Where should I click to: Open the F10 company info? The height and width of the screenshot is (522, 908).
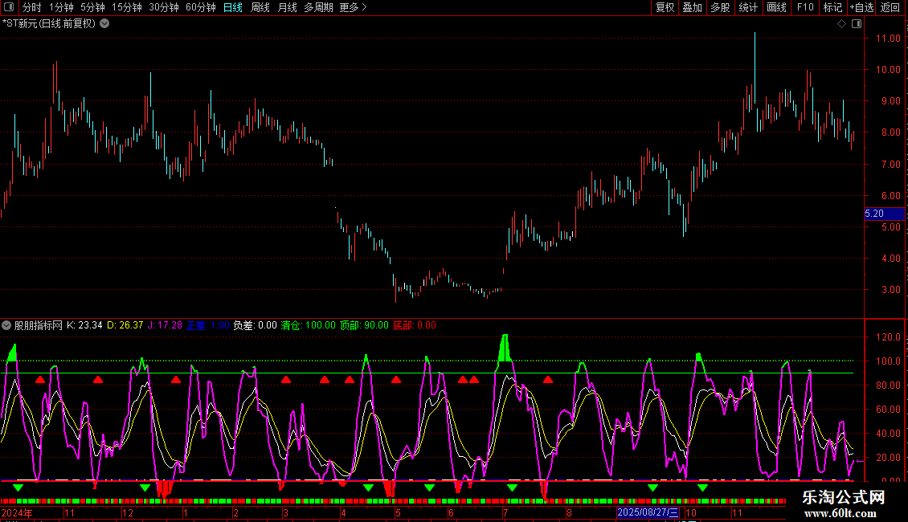tap(805, 7)
